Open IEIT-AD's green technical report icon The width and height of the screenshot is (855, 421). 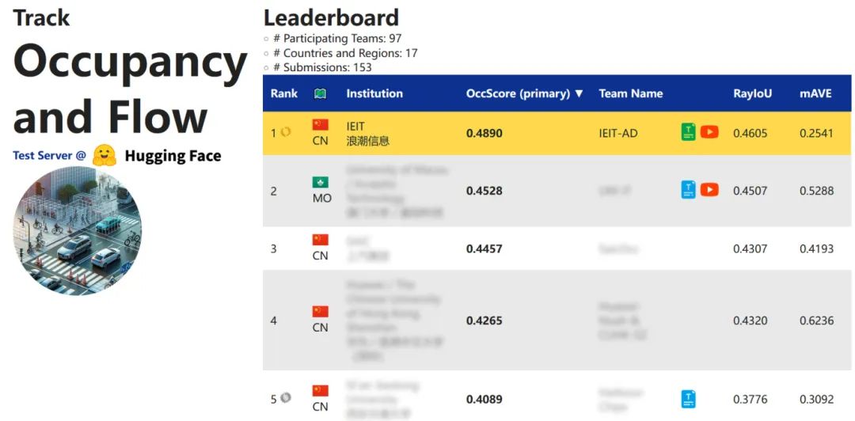689,132
